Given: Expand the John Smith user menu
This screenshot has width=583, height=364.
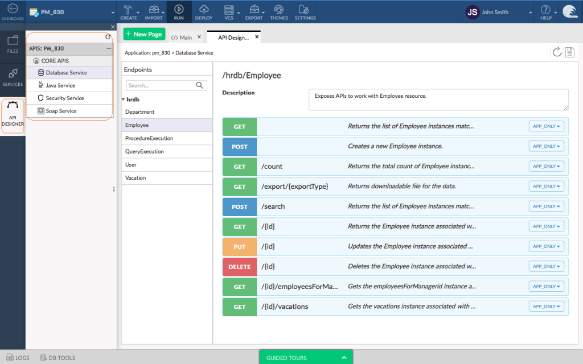Looking at the screenshot, I should click(531, 12).
